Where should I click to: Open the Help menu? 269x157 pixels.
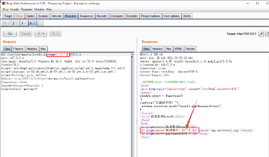coord(49,9)
